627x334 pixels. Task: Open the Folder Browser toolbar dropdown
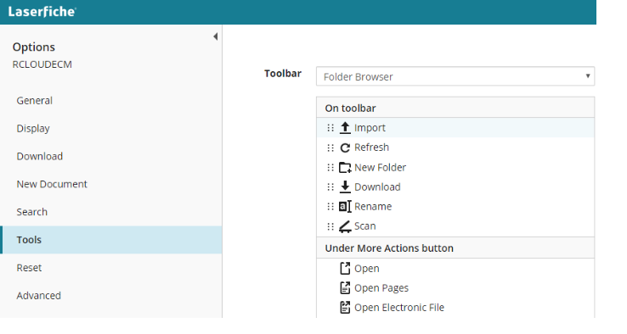tap(455, 76)
